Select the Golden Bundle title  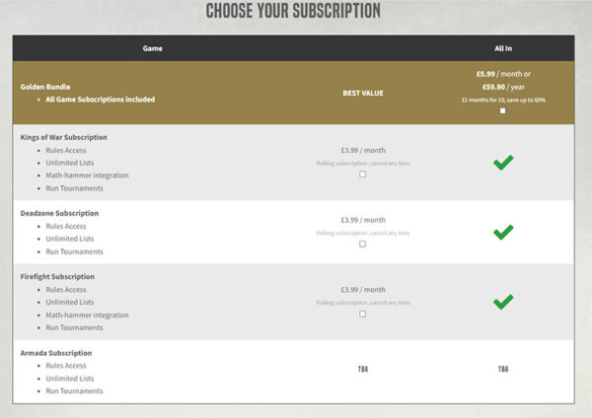(44, 87)
